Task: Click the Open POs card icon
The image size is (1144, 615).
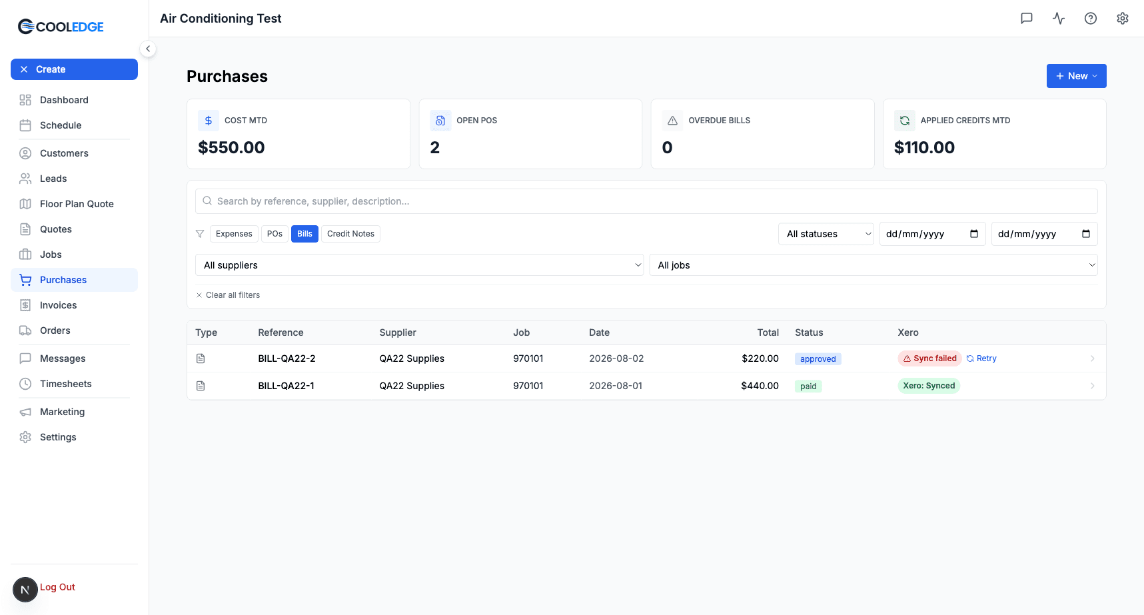Action: [440, 121]
